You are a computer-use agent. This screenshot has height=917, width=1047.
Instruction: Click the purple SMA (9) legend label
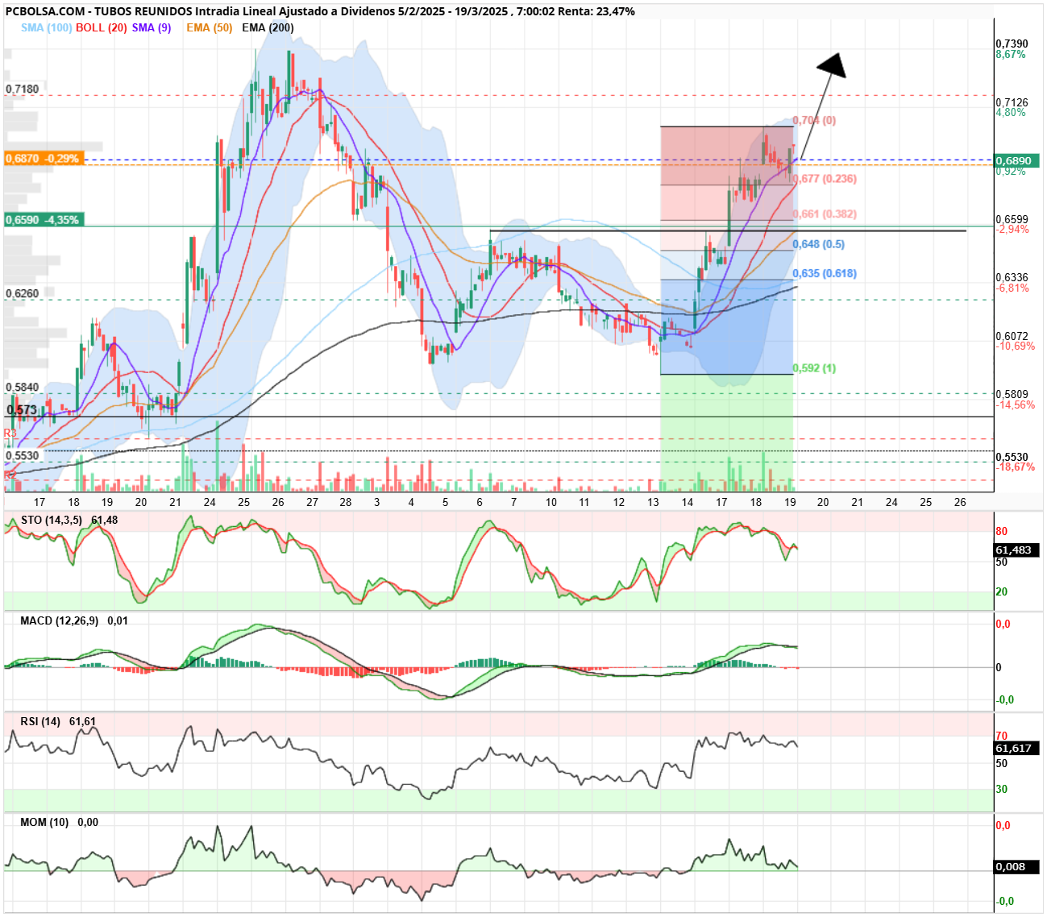coord(152,27)
